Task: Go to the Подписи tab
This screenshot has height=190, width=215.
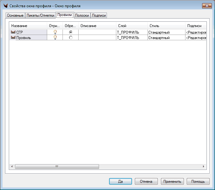Action: tap(99, 15)
